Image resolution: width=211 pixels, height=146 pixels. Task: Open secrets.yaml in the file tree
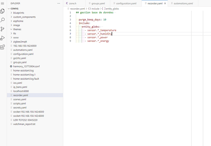click(x=20, y=108)
